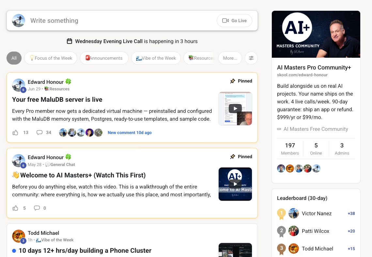372x257 pixels.
Task: Open Victor Nanez on the leaderboard
Action: 317,213
